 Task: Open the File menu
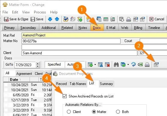click(x=5, y=12)
